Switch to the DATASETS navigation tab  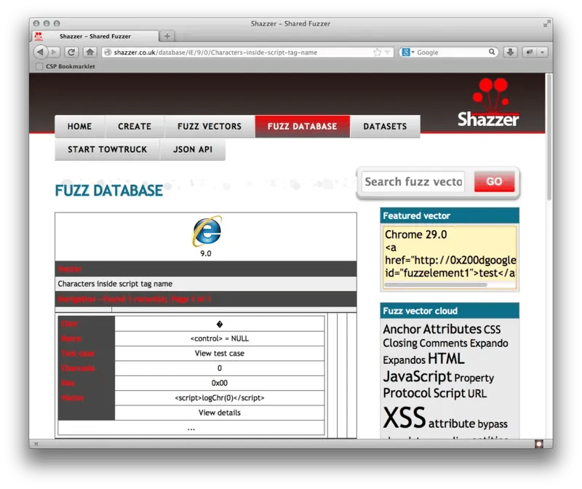tap(385, 127)
